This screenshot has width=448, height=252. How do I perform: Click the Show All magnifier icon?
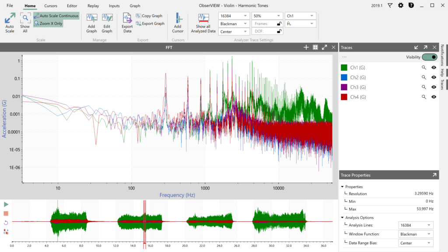tap(25, 18)
